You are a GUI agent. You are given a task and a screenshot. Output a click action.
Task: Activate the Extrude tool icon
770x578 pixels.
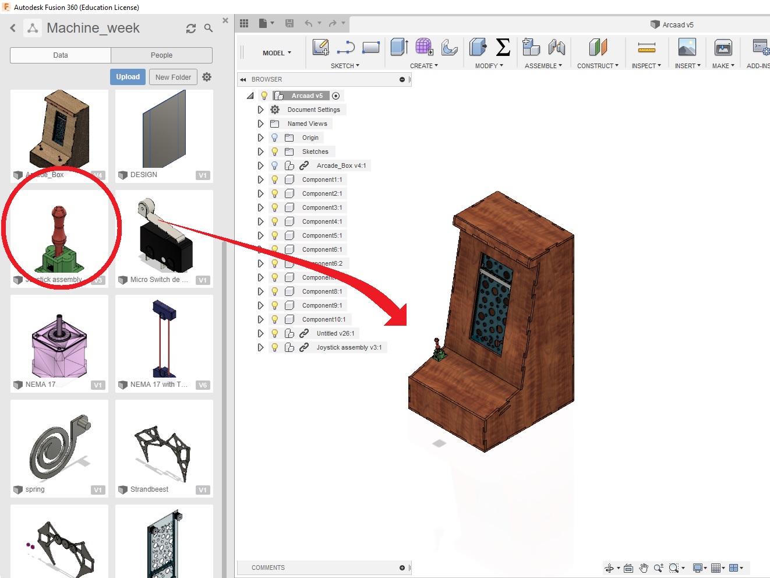point(399,47)
